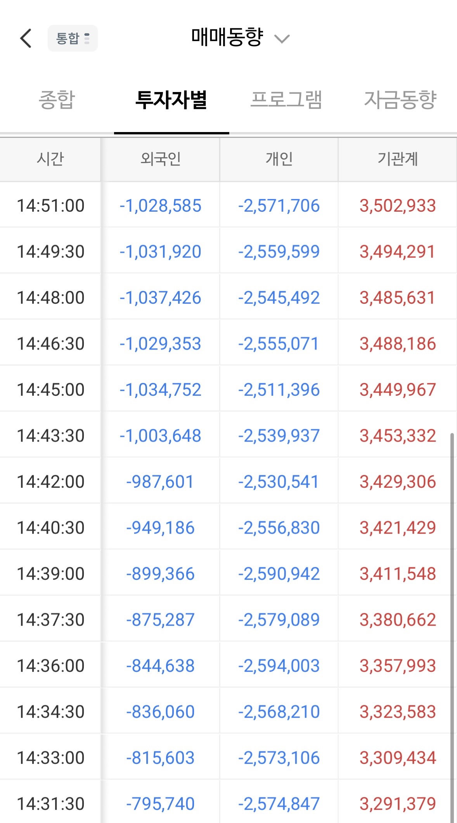Tap the 외국인 column header
The height and width of the screenshot is (823, 457).
[x=161, y=159]
